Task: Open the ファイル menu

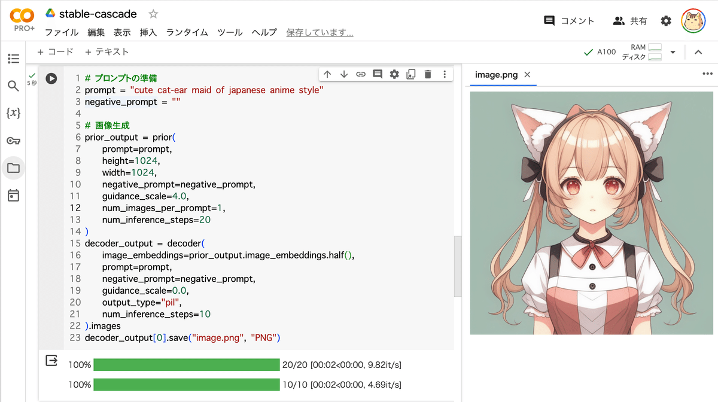Action: tap(62, 32)
